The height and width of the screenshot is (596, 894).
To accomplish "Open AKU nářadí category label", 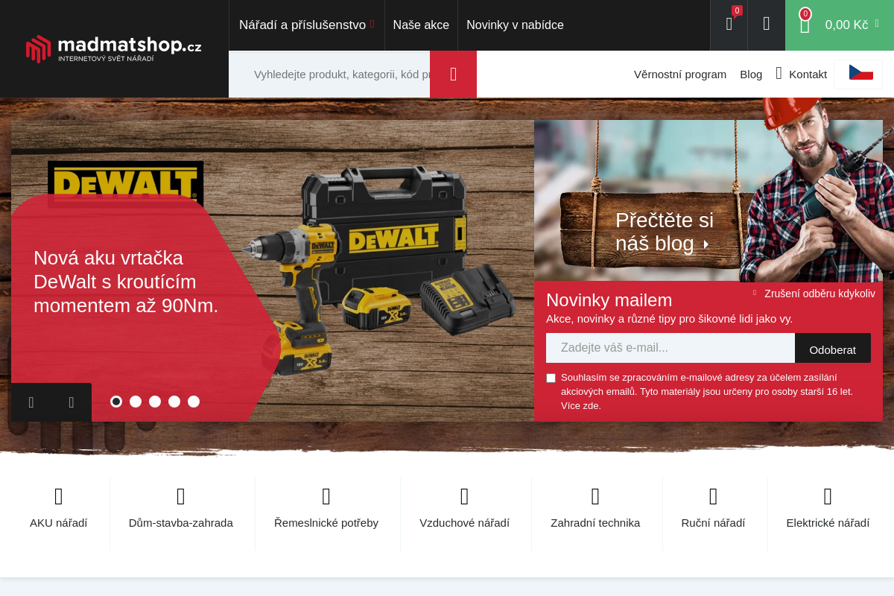I will click(59, 523).
